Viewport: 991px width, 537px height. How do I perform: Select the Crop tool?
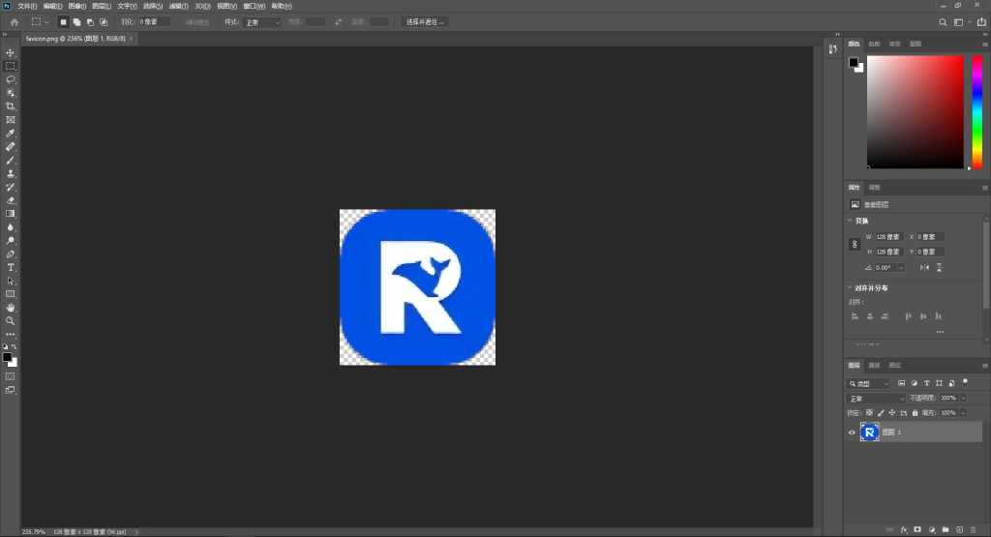10,106
